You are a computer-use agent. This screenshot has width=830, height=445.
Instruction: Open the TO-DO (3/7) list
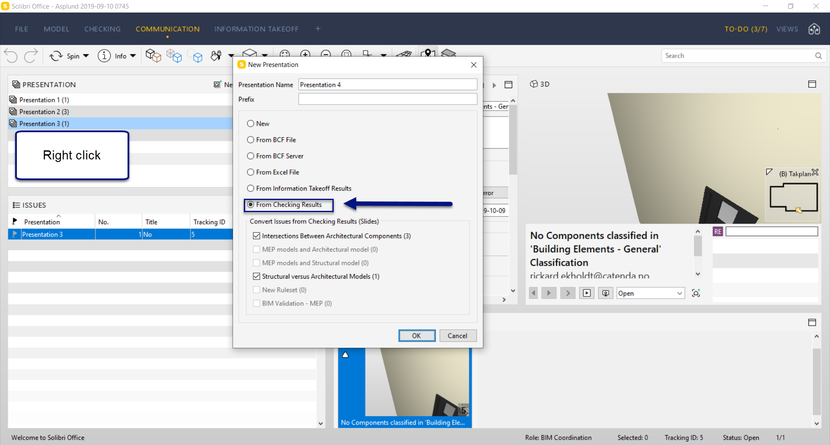[746, 29]
